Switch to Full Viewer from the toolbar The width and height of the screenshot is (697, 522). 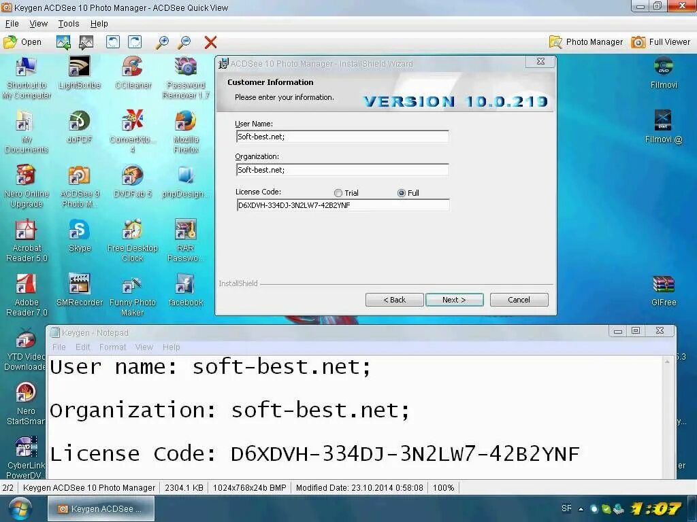(x=661, y=42)
